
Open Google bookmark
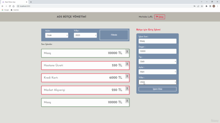pyautogui.click(x=5, y=10)
